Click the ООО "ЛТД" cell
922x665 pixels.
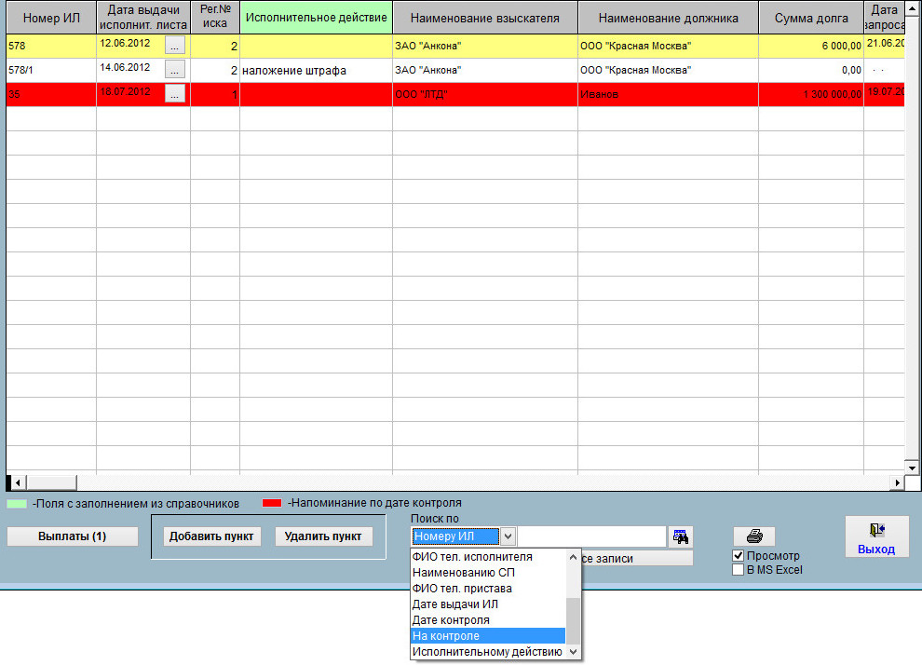pyautogui.click(x=485, y=94)
